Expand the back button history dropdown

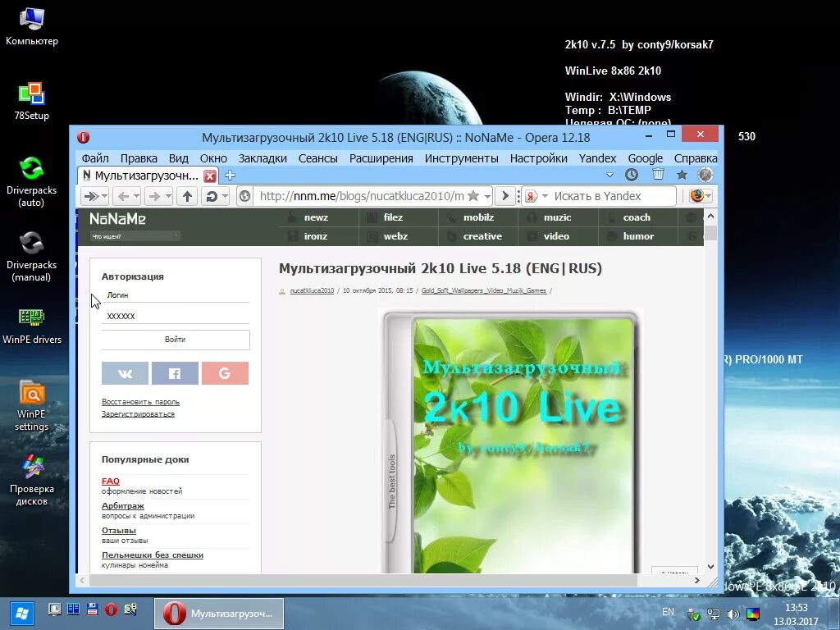tap(136, 196)
